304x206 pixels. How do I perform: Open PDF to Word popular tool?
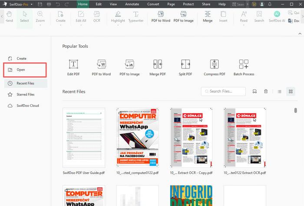pyautogui.click(x=101, y=68)
